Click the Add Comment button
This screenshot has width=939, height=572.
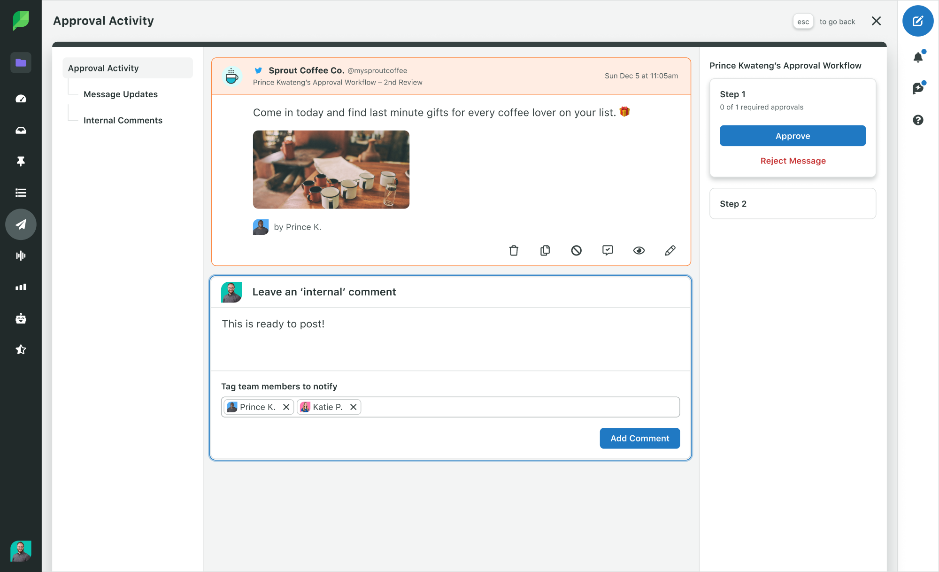coord(640,438)
